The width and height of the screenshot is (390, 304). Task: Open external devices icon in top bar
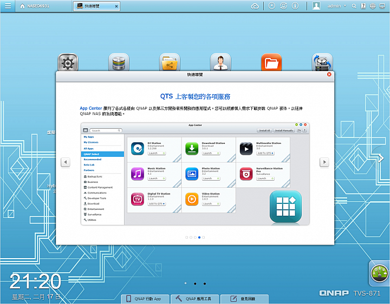(x=283, y=6)
